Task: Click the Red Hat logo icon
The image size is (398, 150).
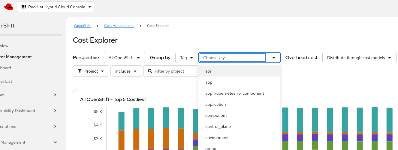Action: [9, 7]
